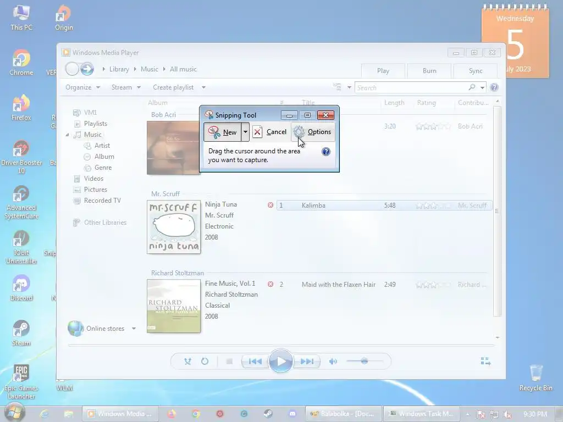Click the forward navigation arrow in Media Player
Image resolution: width=563 pixels, height=422 pixels.
(x=87, y=69)
